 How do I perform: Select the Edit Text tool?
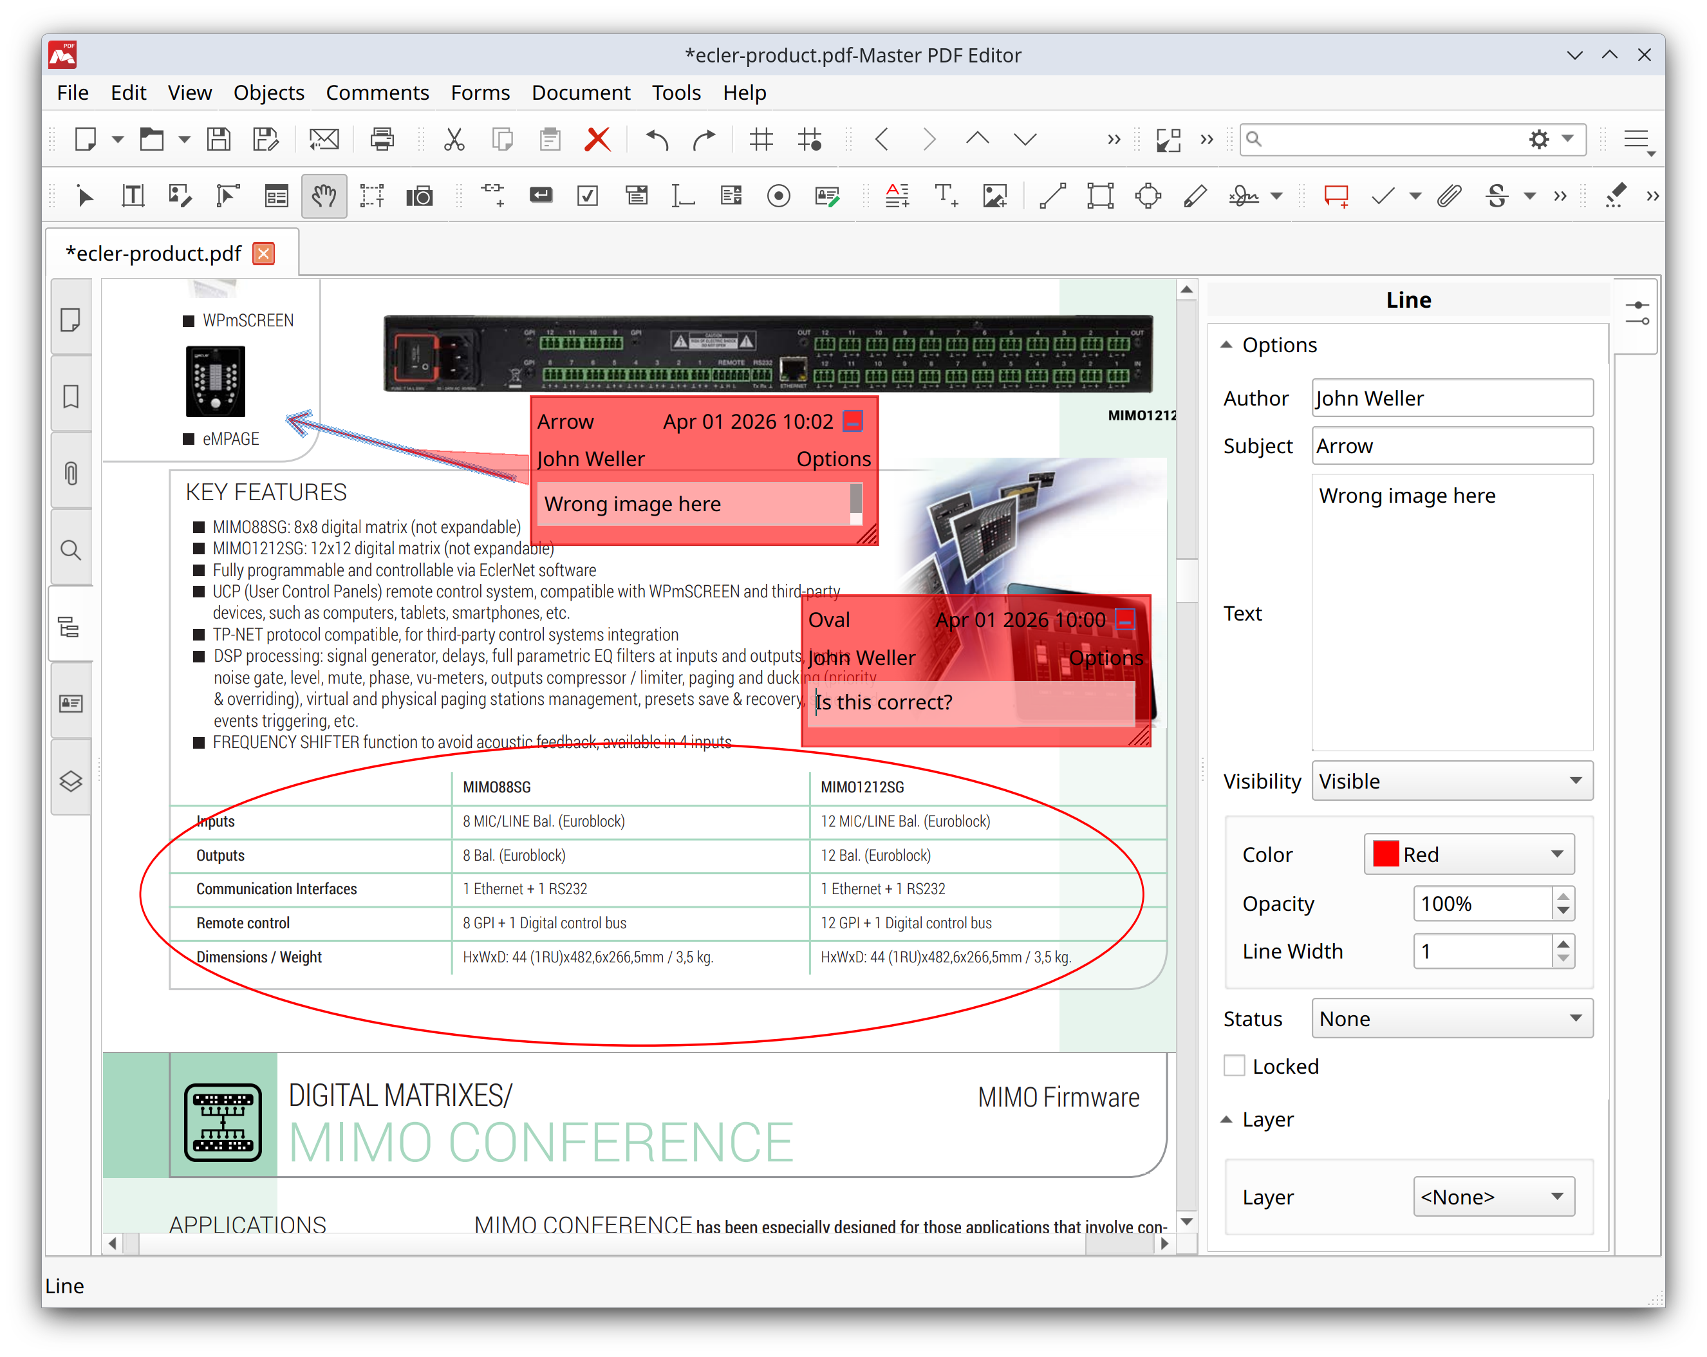132,195
